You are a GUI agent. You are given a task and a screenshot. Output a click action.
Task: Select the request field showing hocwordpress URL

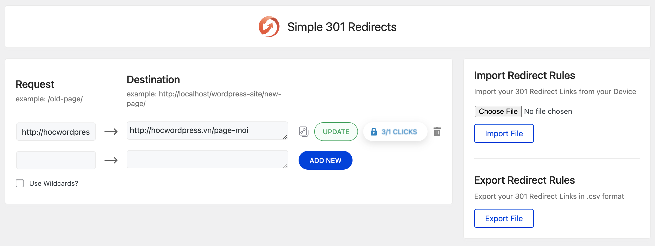coord(56,132)
